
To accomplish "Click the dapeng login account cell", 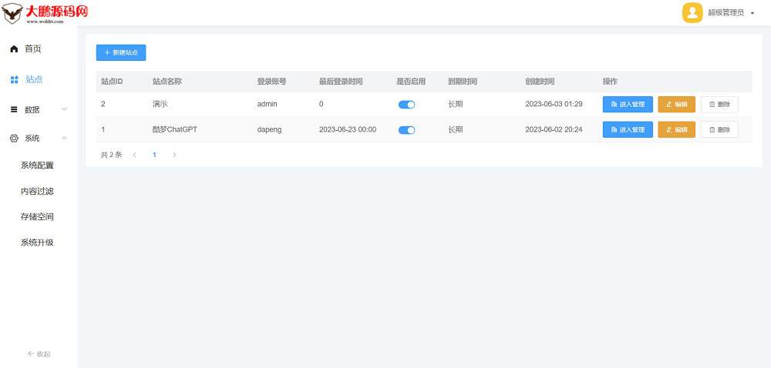I will tap(269, 129).
